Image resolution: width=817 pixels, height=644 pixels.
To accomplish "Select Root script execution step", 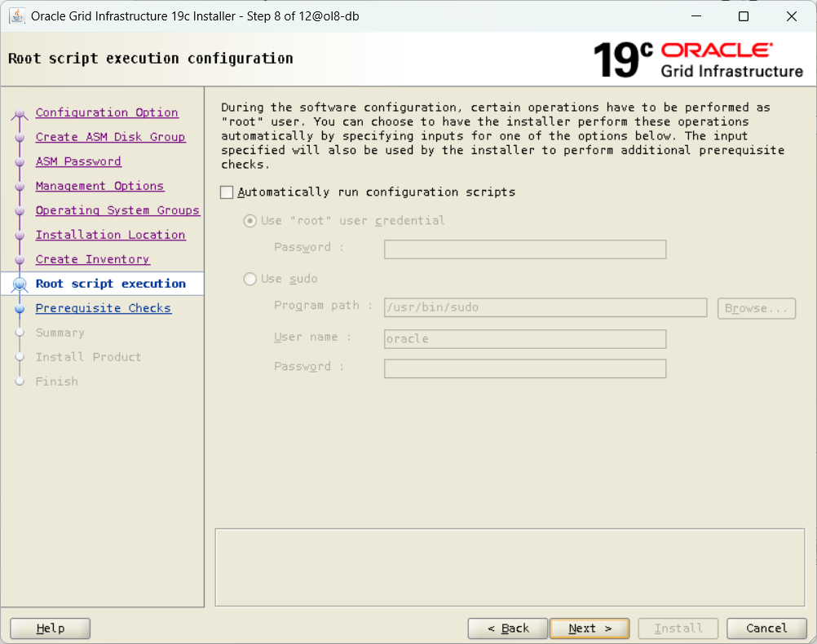I will (110, 284).
